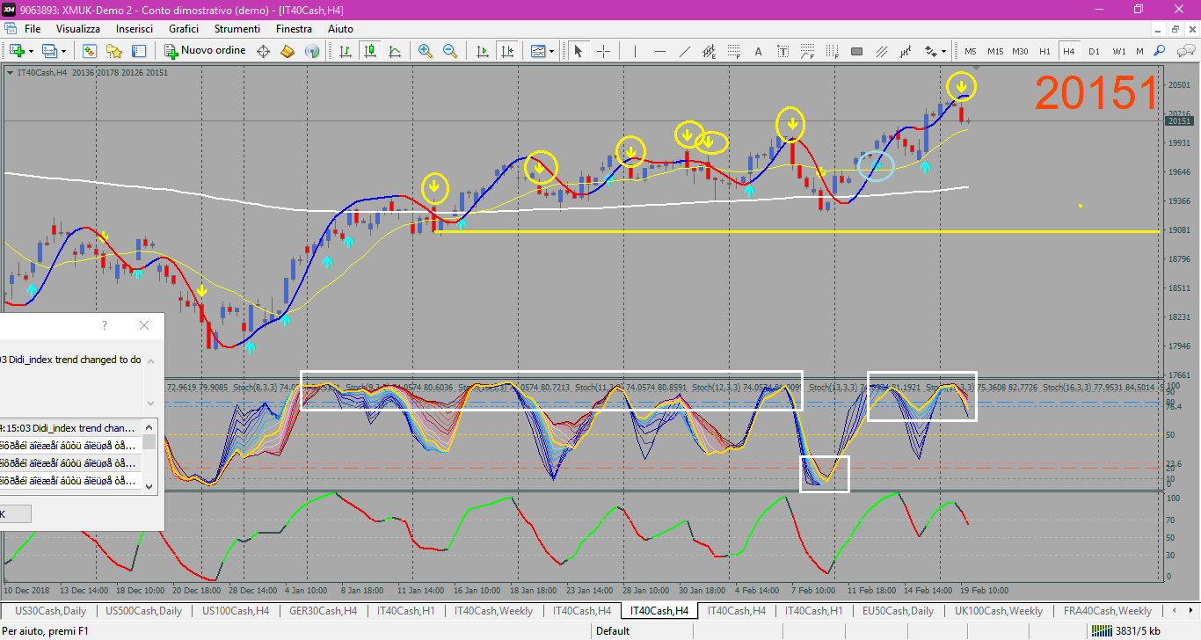Select the rectangle shape tool
This screenshot has height=640, width=1201.
[x=857, y=51]
